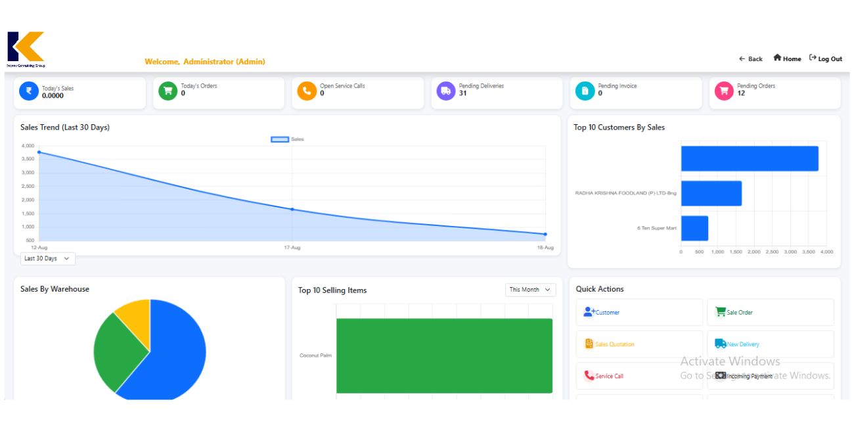Open the Sales Quotation quick action
854x427 pixels.
[x=639, y=344]
